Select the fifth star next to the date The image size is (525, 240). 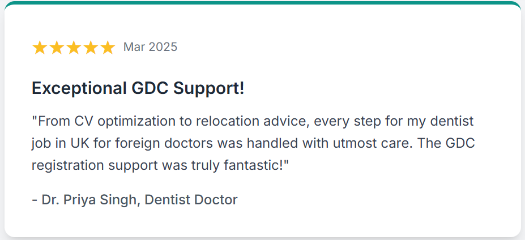pos(108,48)
